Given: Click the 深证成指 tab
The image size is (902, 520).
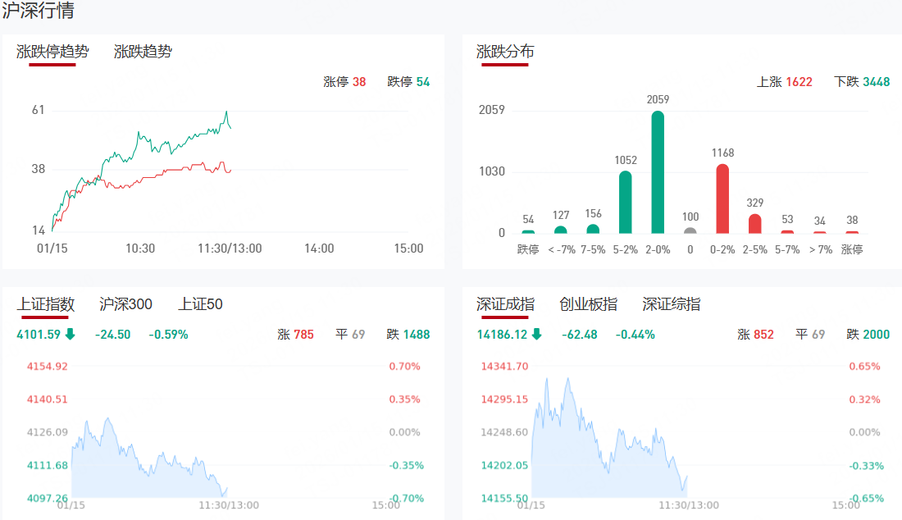Looking at the screenshot, I should coord(506,304).
